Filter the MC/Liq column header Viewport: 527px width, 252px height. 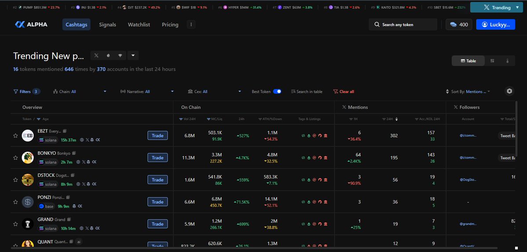[x=214, y=119]
